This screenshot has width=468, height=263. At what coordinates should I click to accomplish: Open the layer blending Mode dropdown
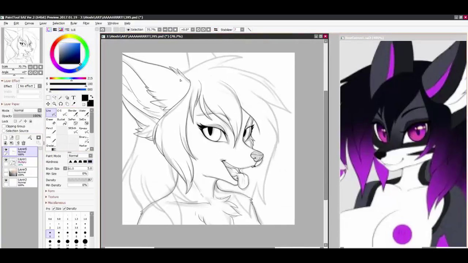click(27, 110)
